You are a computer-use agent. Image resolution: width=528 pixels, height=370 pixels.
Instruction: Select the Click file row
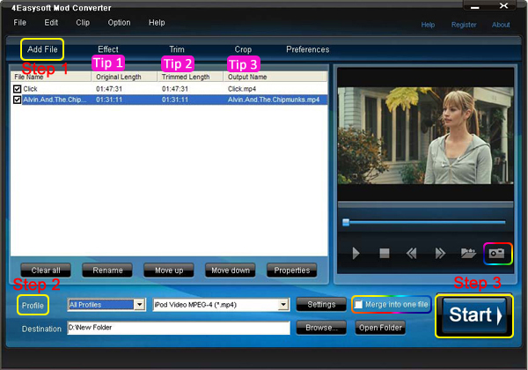tap(169, 89)
